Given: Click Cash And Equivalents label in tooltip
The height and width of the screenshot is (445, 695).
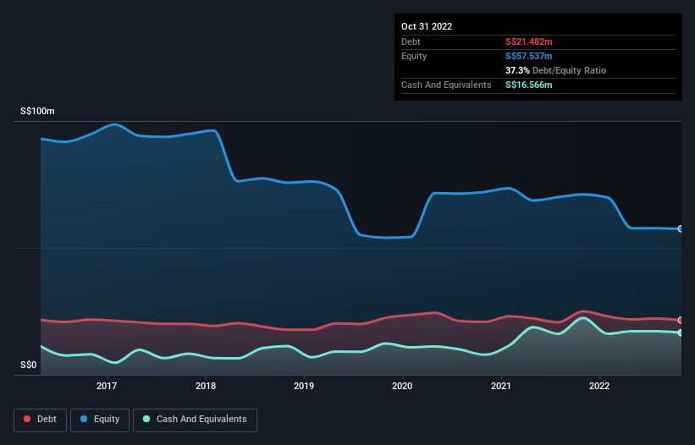Looking at the screenshot, I should click(x=446, y=85).
